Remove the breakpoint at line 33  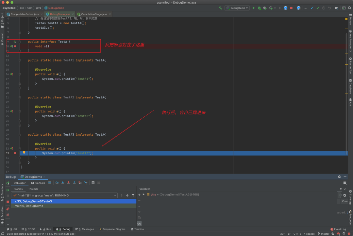15,153
